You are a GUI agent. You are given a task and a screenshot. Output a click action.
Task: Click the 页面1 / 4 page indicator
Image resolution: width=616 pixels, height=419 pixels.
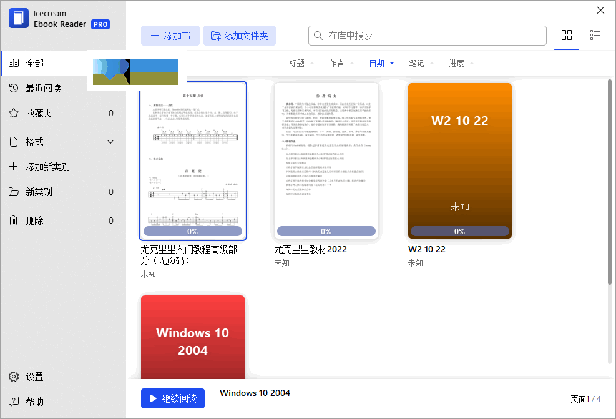[585, 399]
